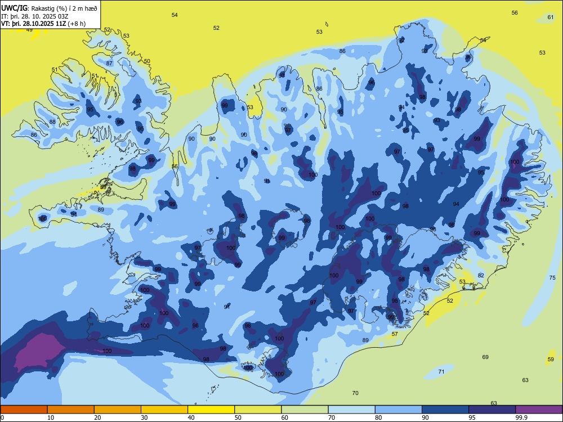The width and height of the screenshot is (563, 422).
Task: Choose the pale green 60–70 legend swatch
Action: tap(305, 410)
